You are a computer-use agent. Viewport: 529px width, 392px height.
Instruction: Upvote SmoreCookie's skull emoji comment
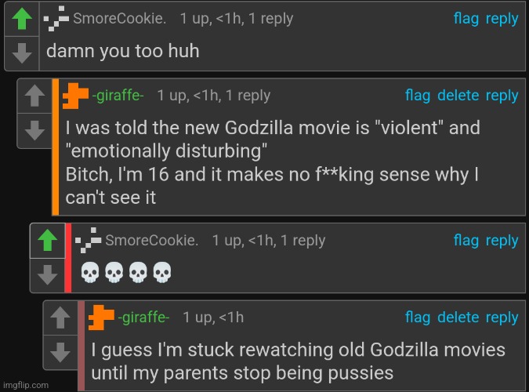point(48,241)
